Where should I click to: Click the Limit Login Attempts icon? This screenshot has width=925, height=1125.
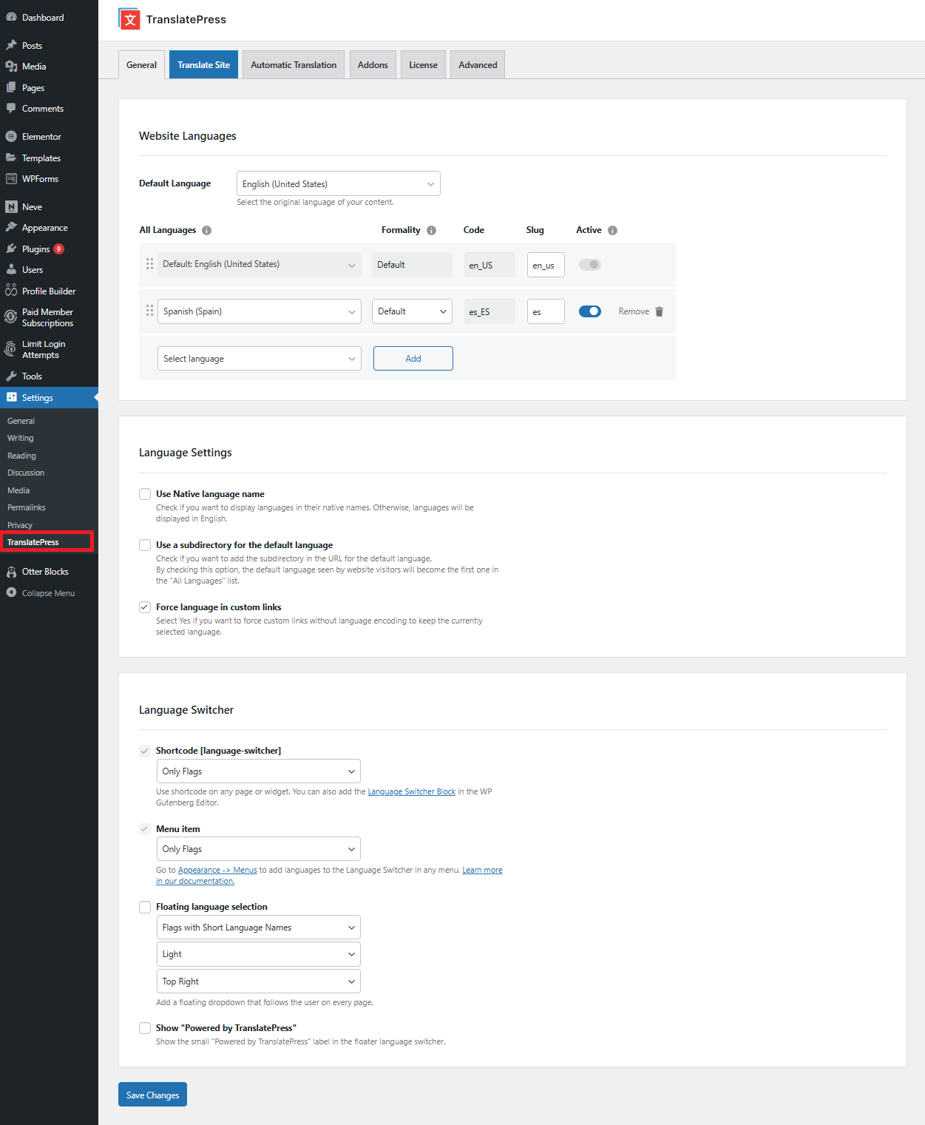[11, 348]
